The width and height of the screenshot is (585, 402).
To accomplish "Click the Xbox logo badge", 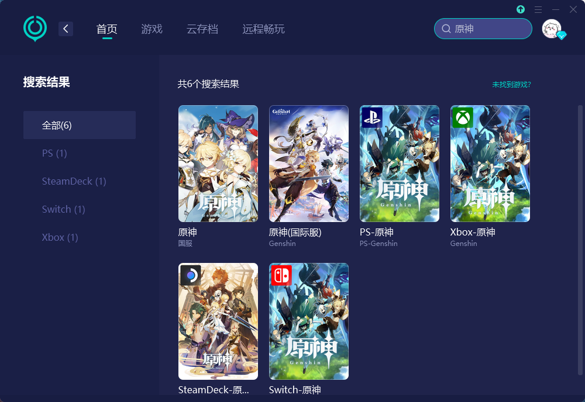I will click(463, 117).
